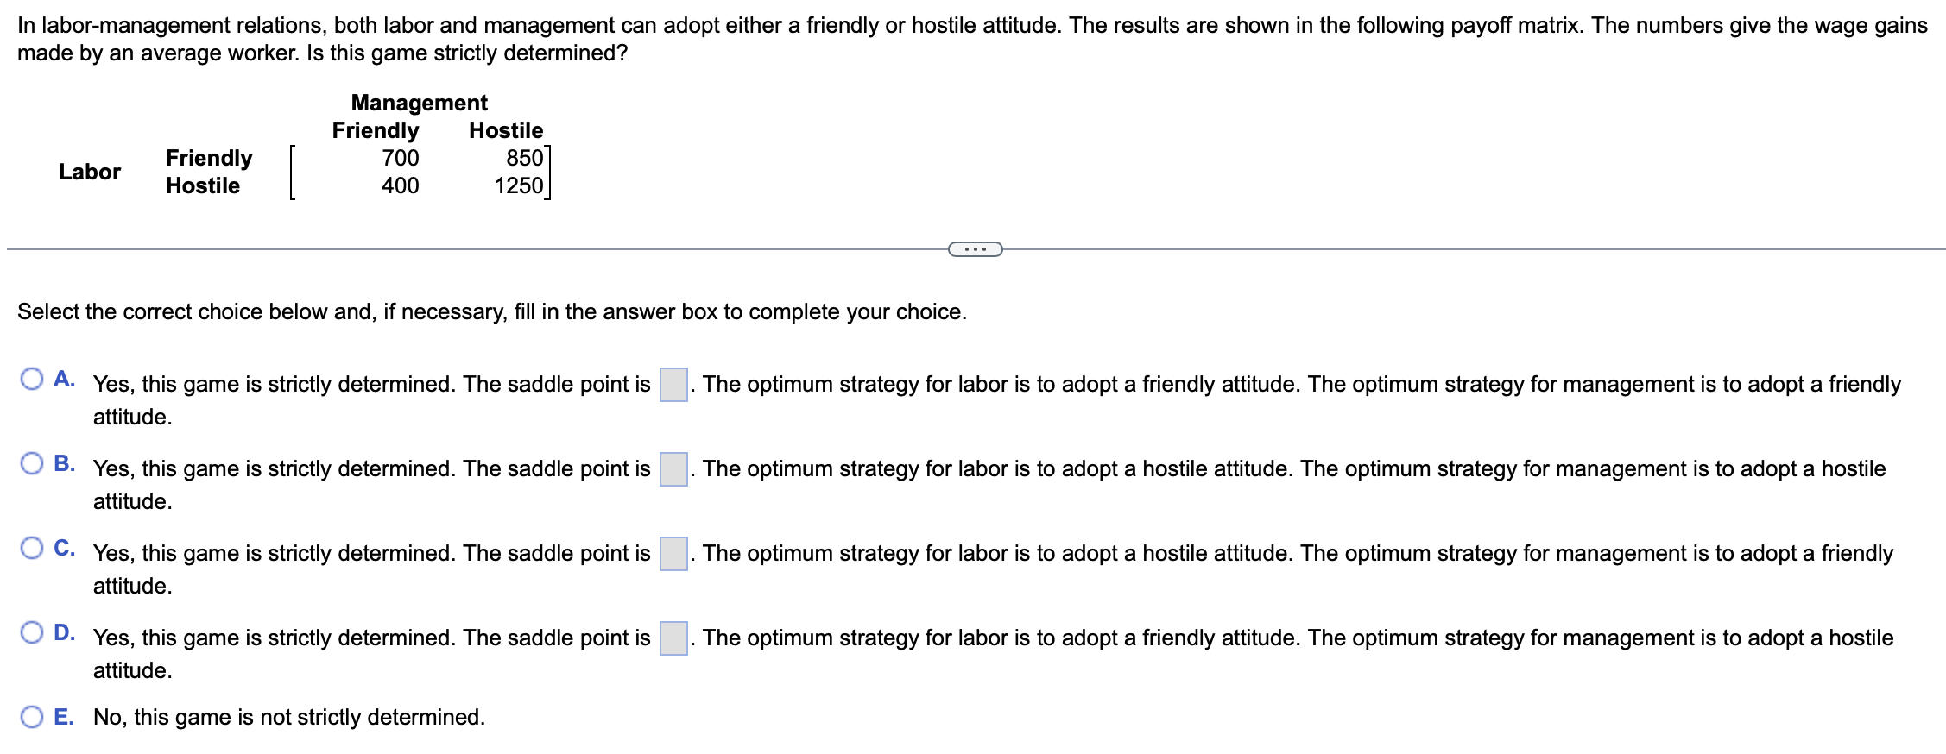
Task: Select radio button for choice B
Action: [32, 463]
